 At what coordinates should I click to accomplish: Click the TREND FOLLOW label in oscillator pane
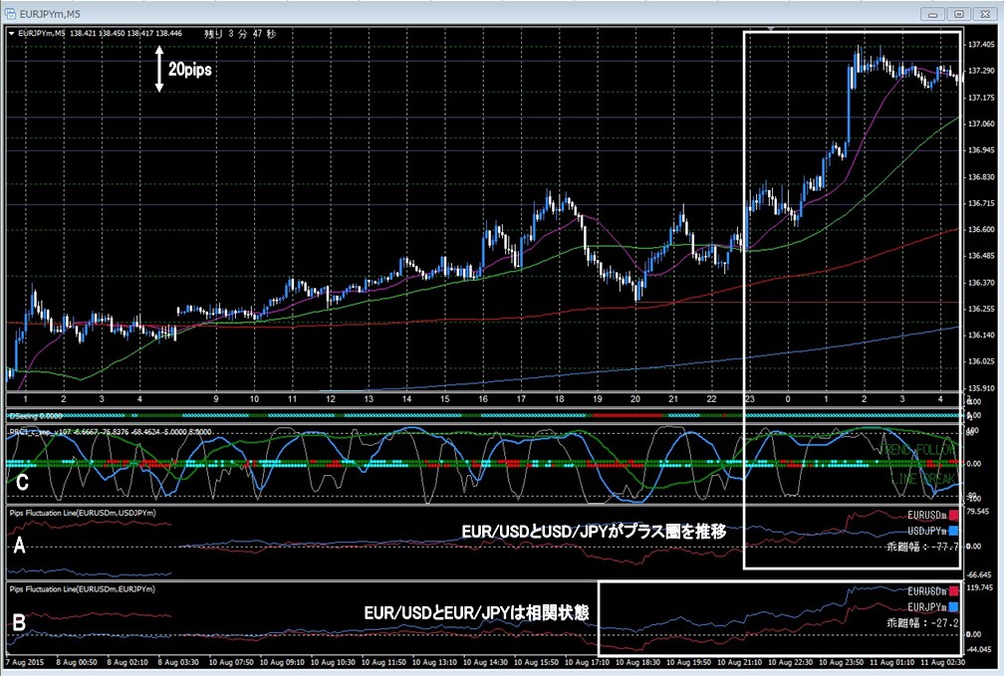[917, 449]
